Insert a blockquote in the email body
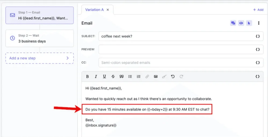Screen dimensions: 268x137 coord(122,77)
